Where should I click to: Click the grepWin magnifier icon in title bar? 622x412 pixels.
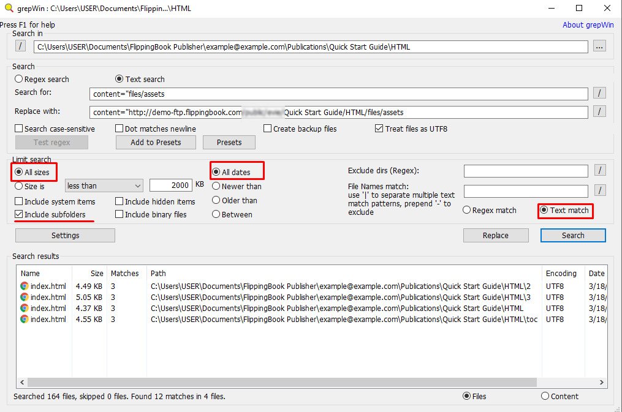9,8
